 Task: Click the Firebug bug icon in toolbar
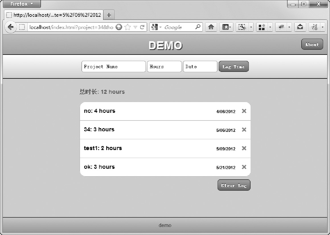[x=281, y=27]
